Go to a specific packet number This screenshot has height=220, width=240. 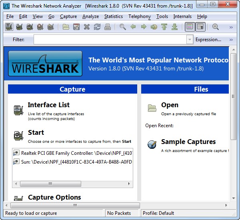154,27
